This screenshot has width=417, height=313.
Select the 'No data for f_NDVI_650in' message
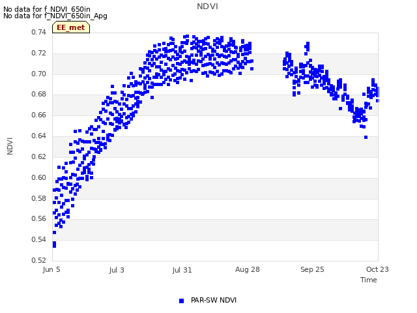pos(47,9)
